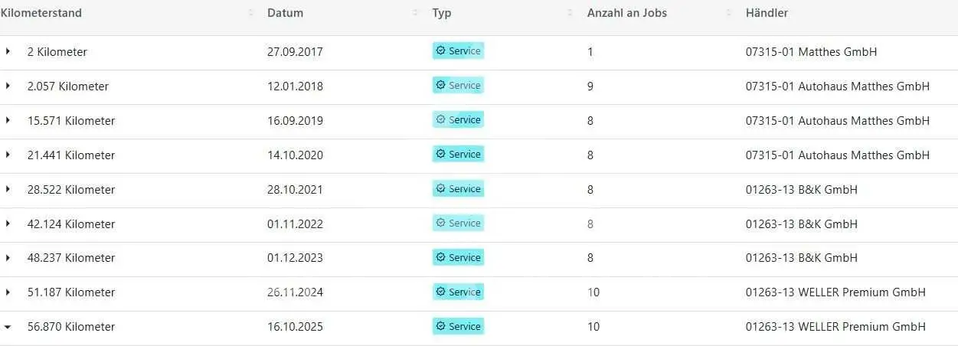958x346 pixels.
Task: Expand the 2.057 Kilometer row
Action: 8,86
